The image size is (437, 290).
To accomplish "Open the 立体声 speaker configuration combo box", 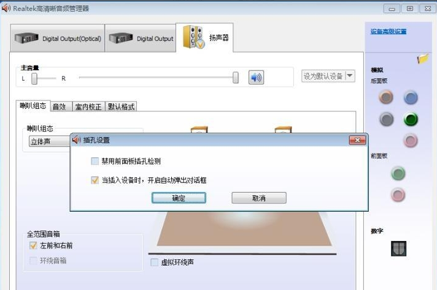I will [x=50, y=141].
